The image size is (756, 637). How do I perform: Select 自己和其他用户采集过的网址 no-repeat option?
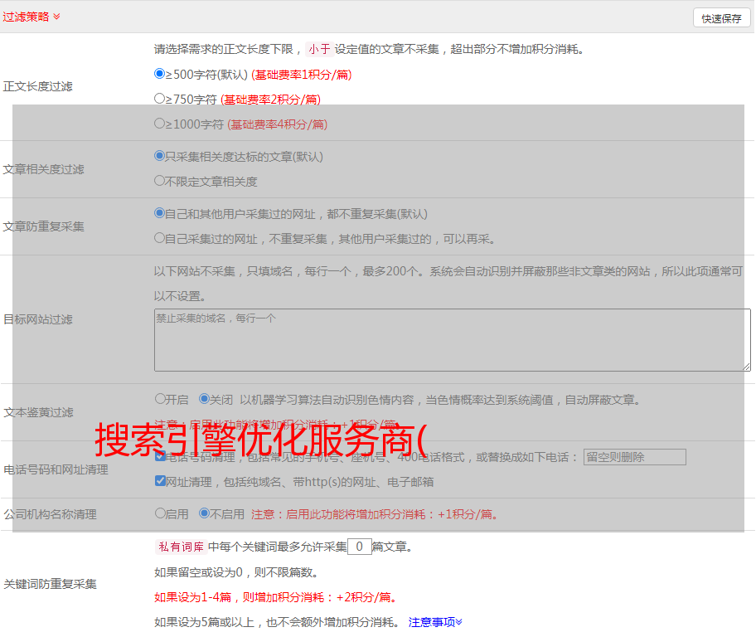point(159,213)
